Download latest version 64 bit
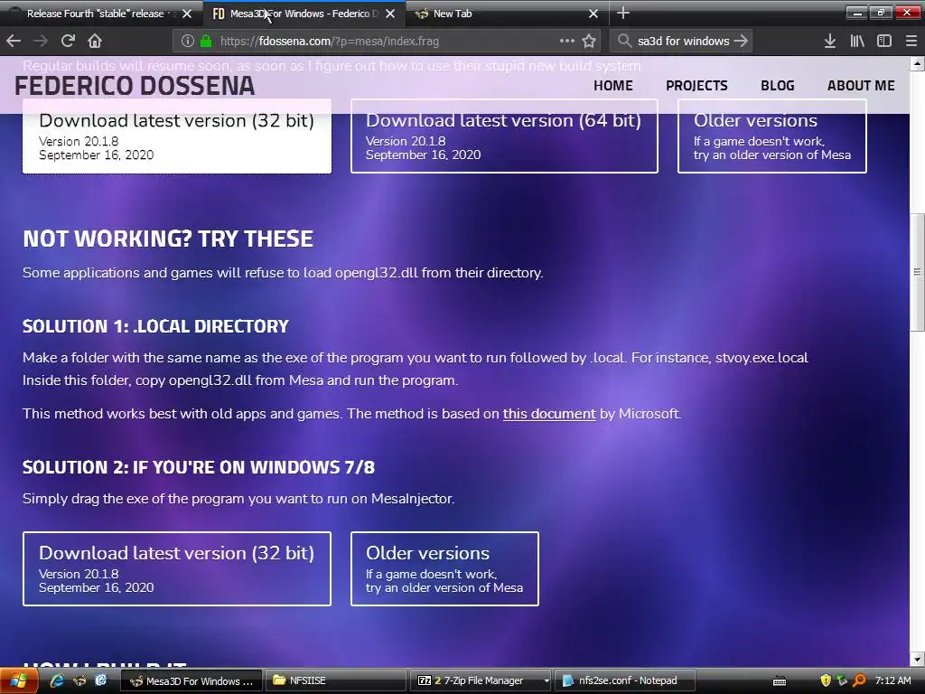The height and width of the screenshot is (694, 925). pyautogui.click(x=504, y=136)
